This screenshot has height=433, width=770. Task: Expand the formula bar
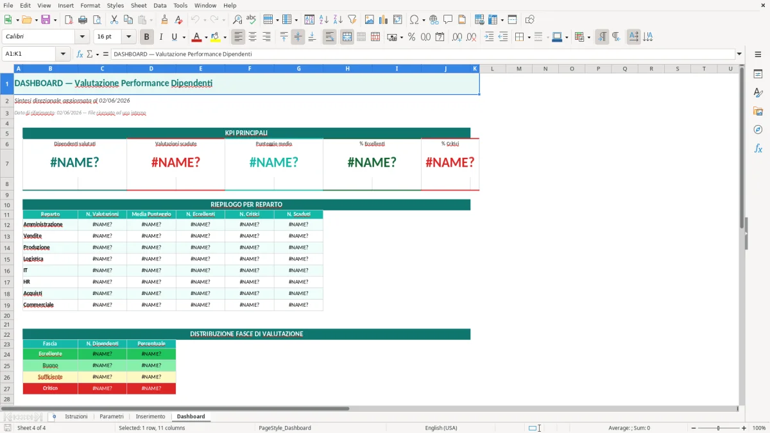[x=739, y=55]
